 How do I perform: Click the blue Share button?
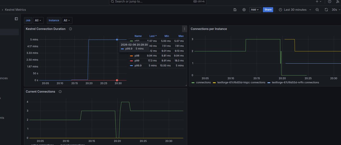click(268, 10)
